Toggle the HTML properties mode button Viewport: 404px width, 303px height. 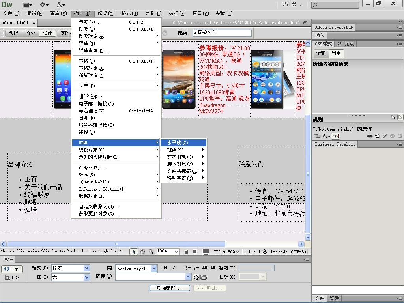click(12, 269)
